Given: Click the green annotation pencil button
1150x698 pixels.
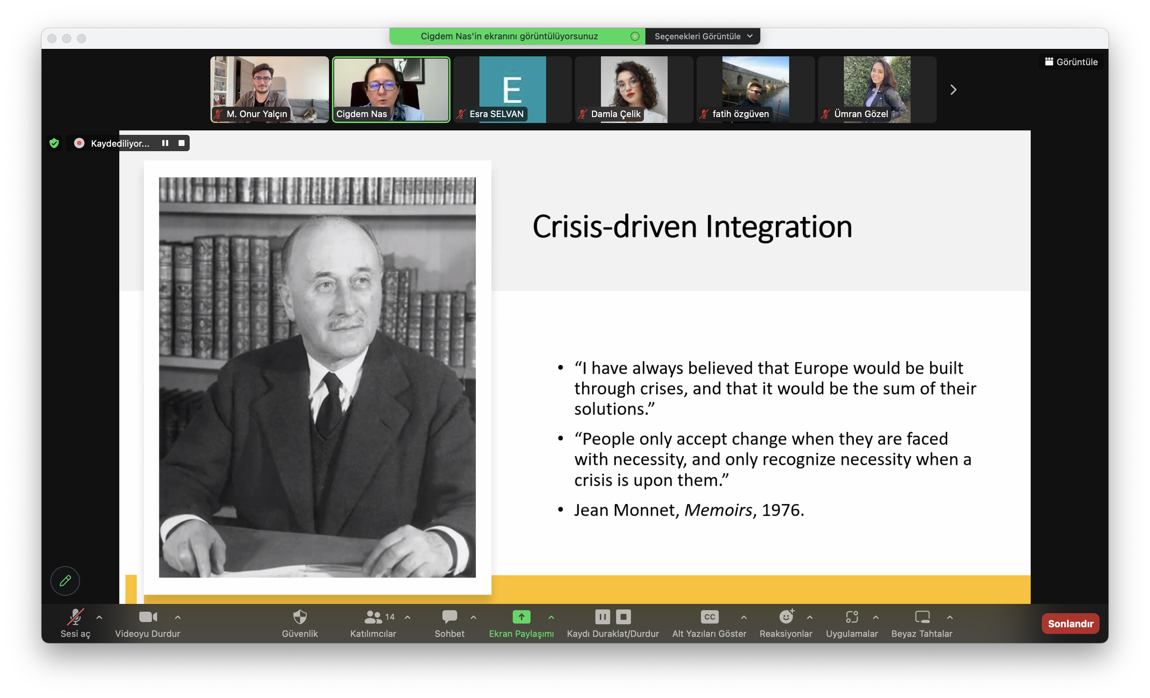Looking at the screenshot, I should coord(65,581).
